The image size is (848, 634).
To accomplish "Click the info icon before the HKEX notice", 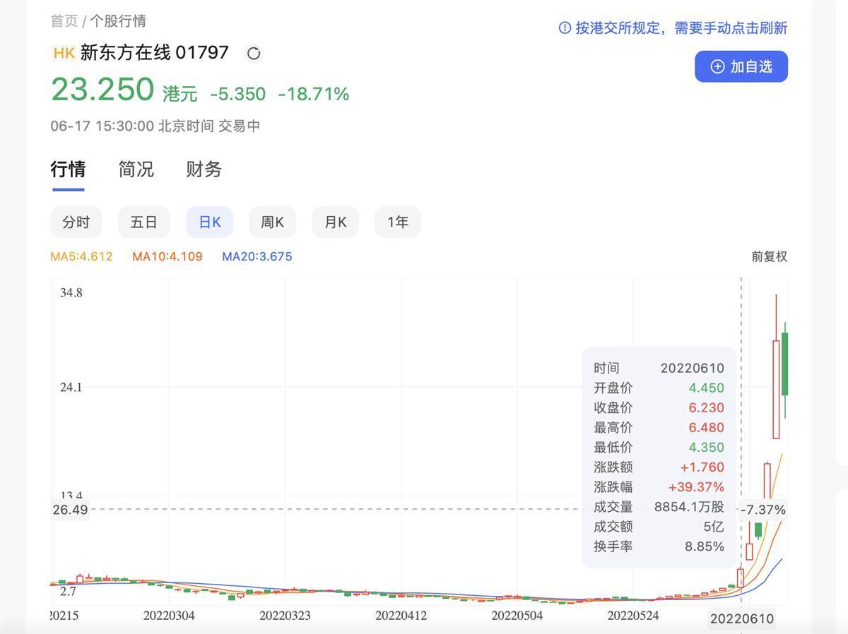I will [565, 28].
